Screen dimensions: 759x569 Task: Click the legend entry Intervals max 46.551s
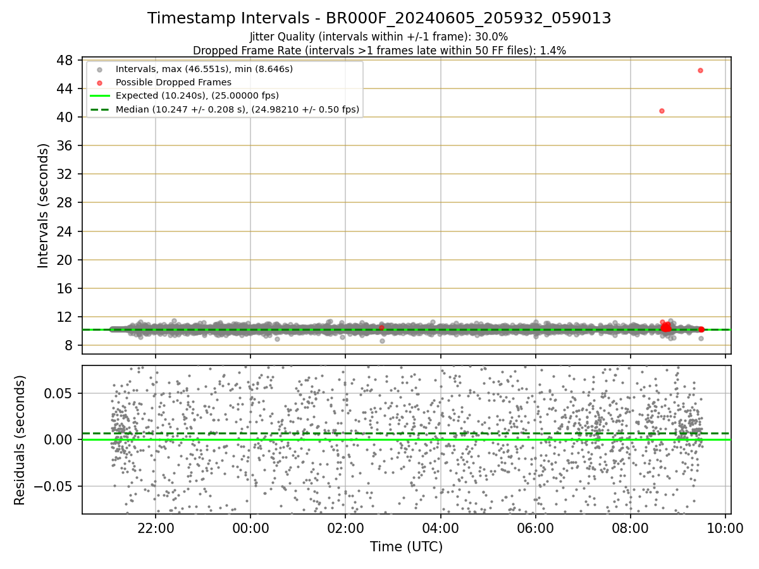click(204, 69)
